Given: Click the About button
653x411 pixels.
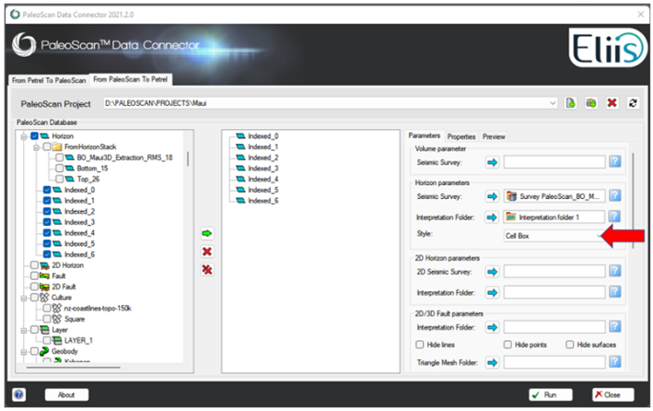Looking at the screenshot, I should tap(66, 394).
